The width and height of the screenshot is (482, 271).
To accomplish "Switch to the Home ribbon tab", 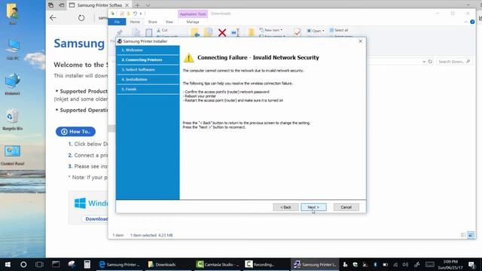I will point(135,22).
